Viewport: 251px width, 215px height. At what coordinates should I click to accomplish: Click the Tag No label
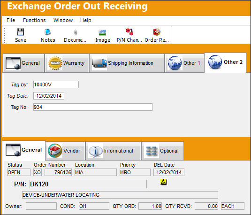(x=19, y=107)
